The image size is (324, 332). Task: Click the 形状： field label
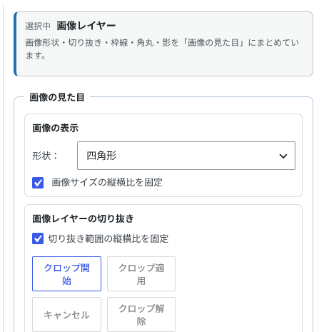45,156
